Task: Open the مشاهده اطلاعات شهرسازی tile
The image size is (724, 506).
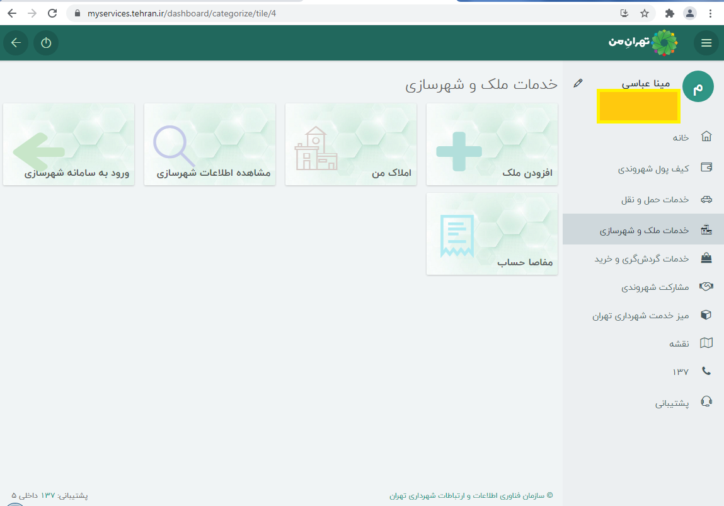Action: coord(209,144)
